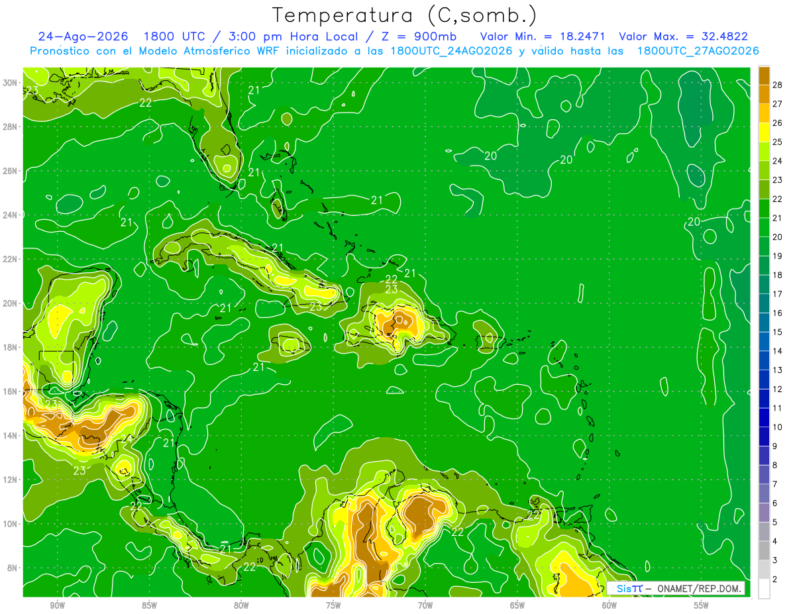795x614 pixels.
Task: Click the longitude axis label '85W'
Action: pos(149,605)
